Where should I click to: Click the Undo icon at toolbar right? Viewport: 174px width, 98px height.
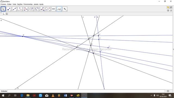pos(168,7)
